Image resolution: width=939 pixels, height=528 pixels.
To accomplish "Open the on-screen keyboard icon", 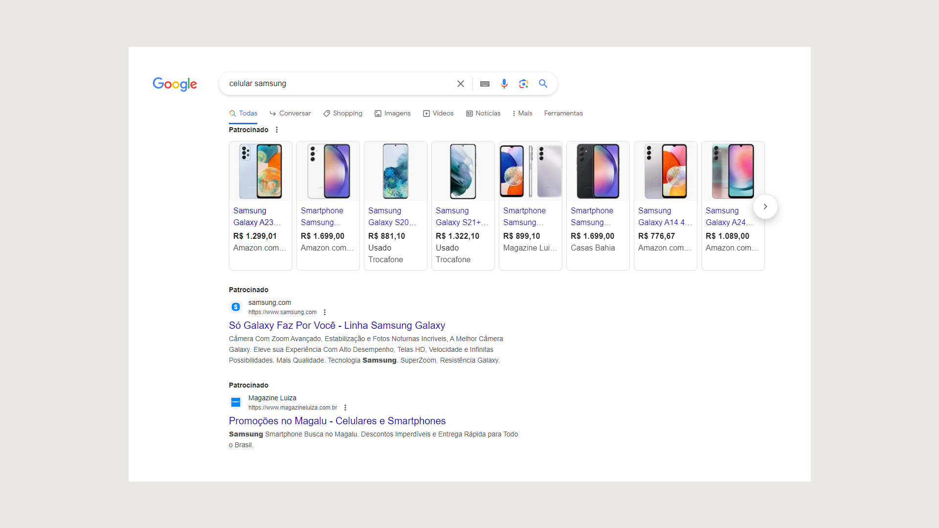I will pos(485,84).
